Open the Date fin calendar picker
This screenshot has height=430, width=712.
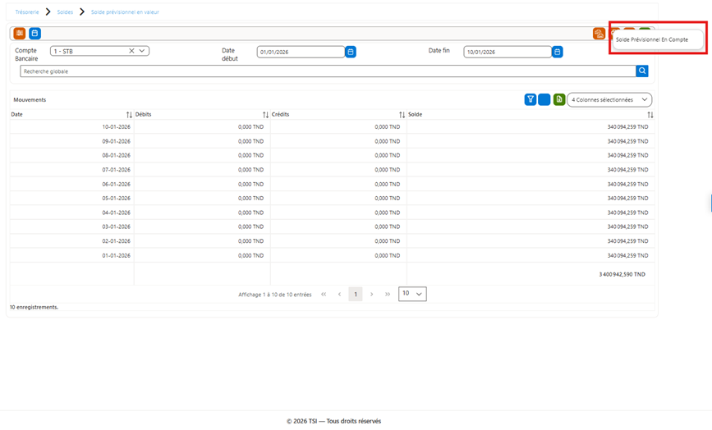coord(557,52)
